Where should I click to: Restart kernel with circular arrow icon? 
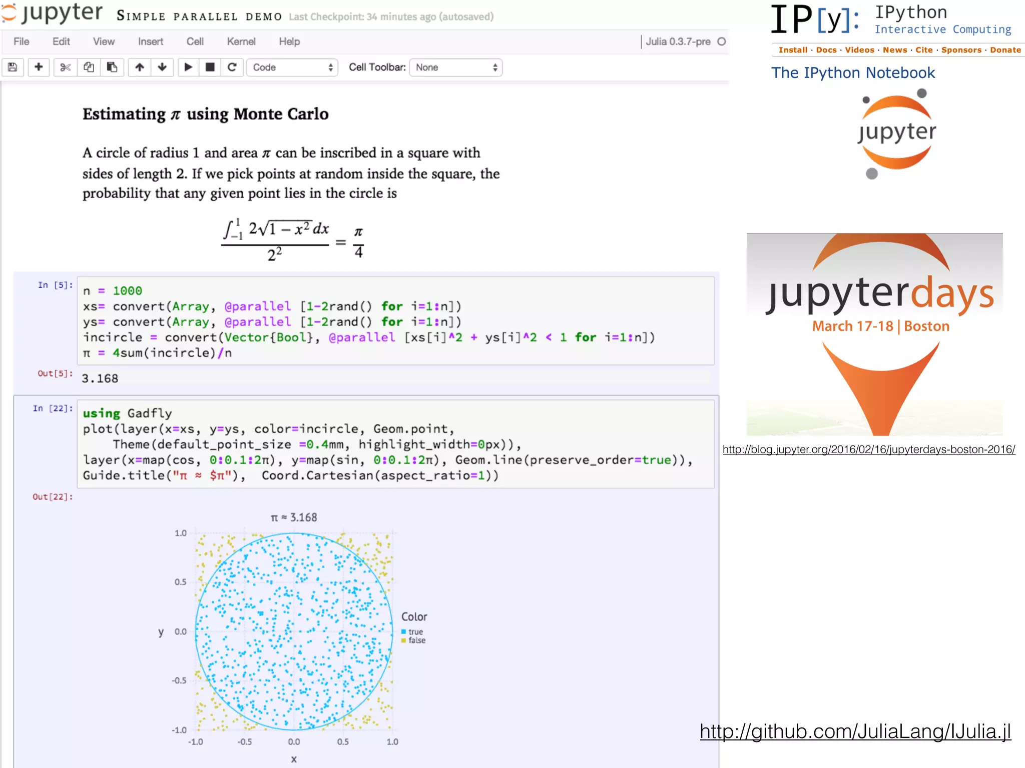[x=232, y=67]
